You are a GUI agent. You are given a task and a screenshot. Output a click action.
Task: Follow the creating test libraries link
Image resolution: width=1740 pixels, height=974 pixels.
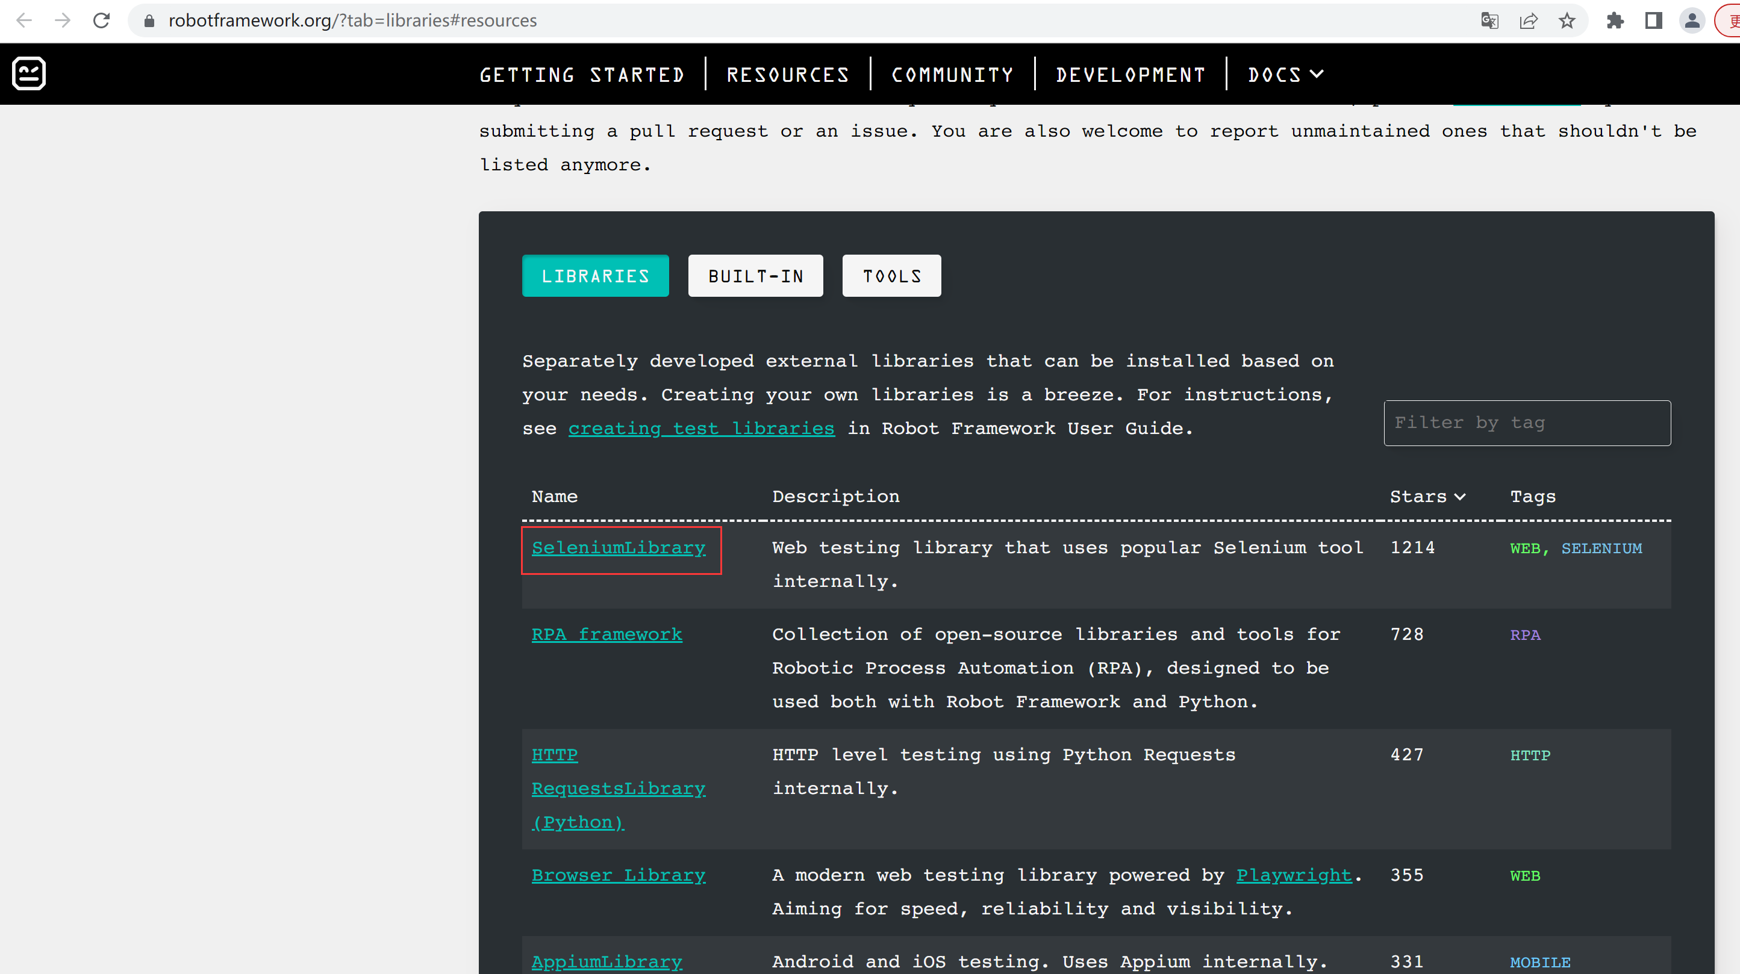point(701,429)
